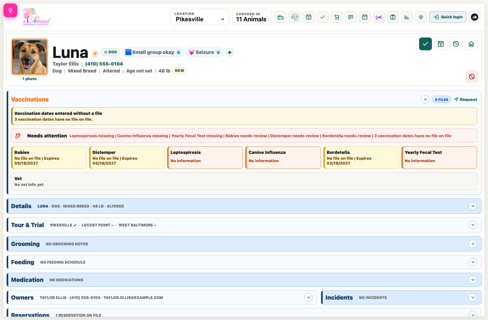Click the calendar-plus icon in top header
This screenshot has height=320, width=488.
pos(309,17)
